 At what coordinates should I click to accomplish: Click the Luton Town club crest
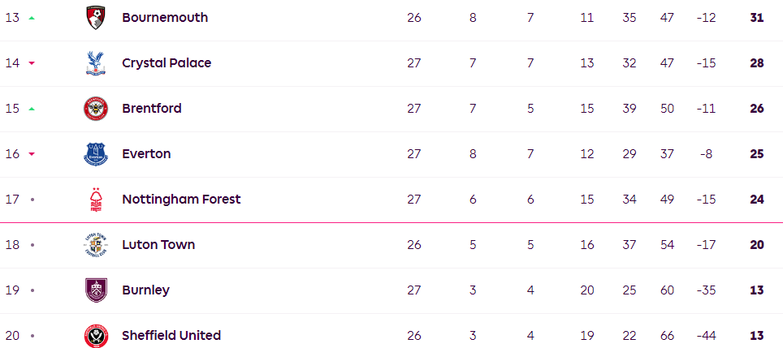[x=96, y=245]
